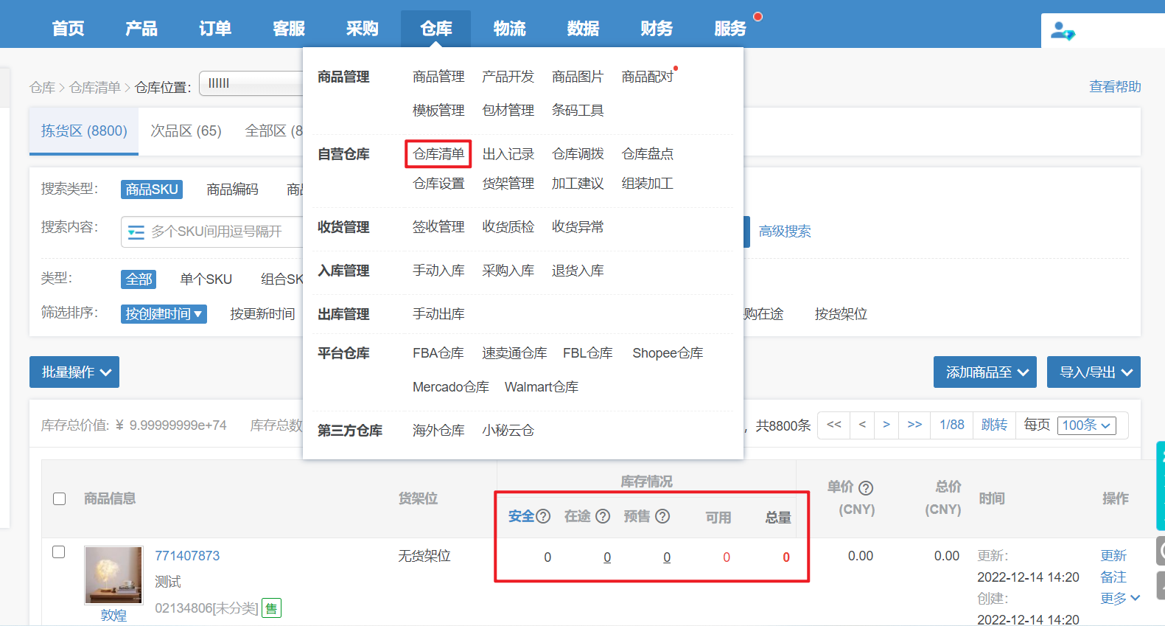Go to the last page with >> arrow

914,425
